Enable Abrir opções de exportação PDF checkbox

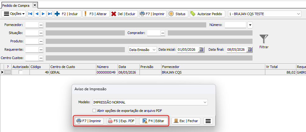(94, 111)
